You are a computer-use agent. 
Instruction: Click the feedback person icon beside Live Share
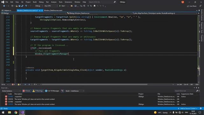(x=200, y=6)
